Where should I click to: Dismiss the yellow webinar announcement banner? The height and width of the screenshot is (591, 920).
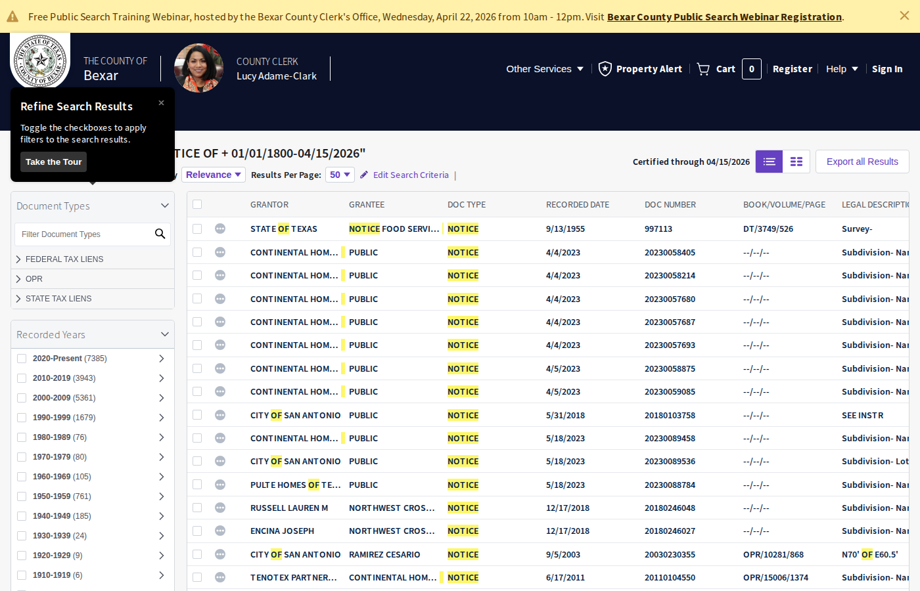904,16
